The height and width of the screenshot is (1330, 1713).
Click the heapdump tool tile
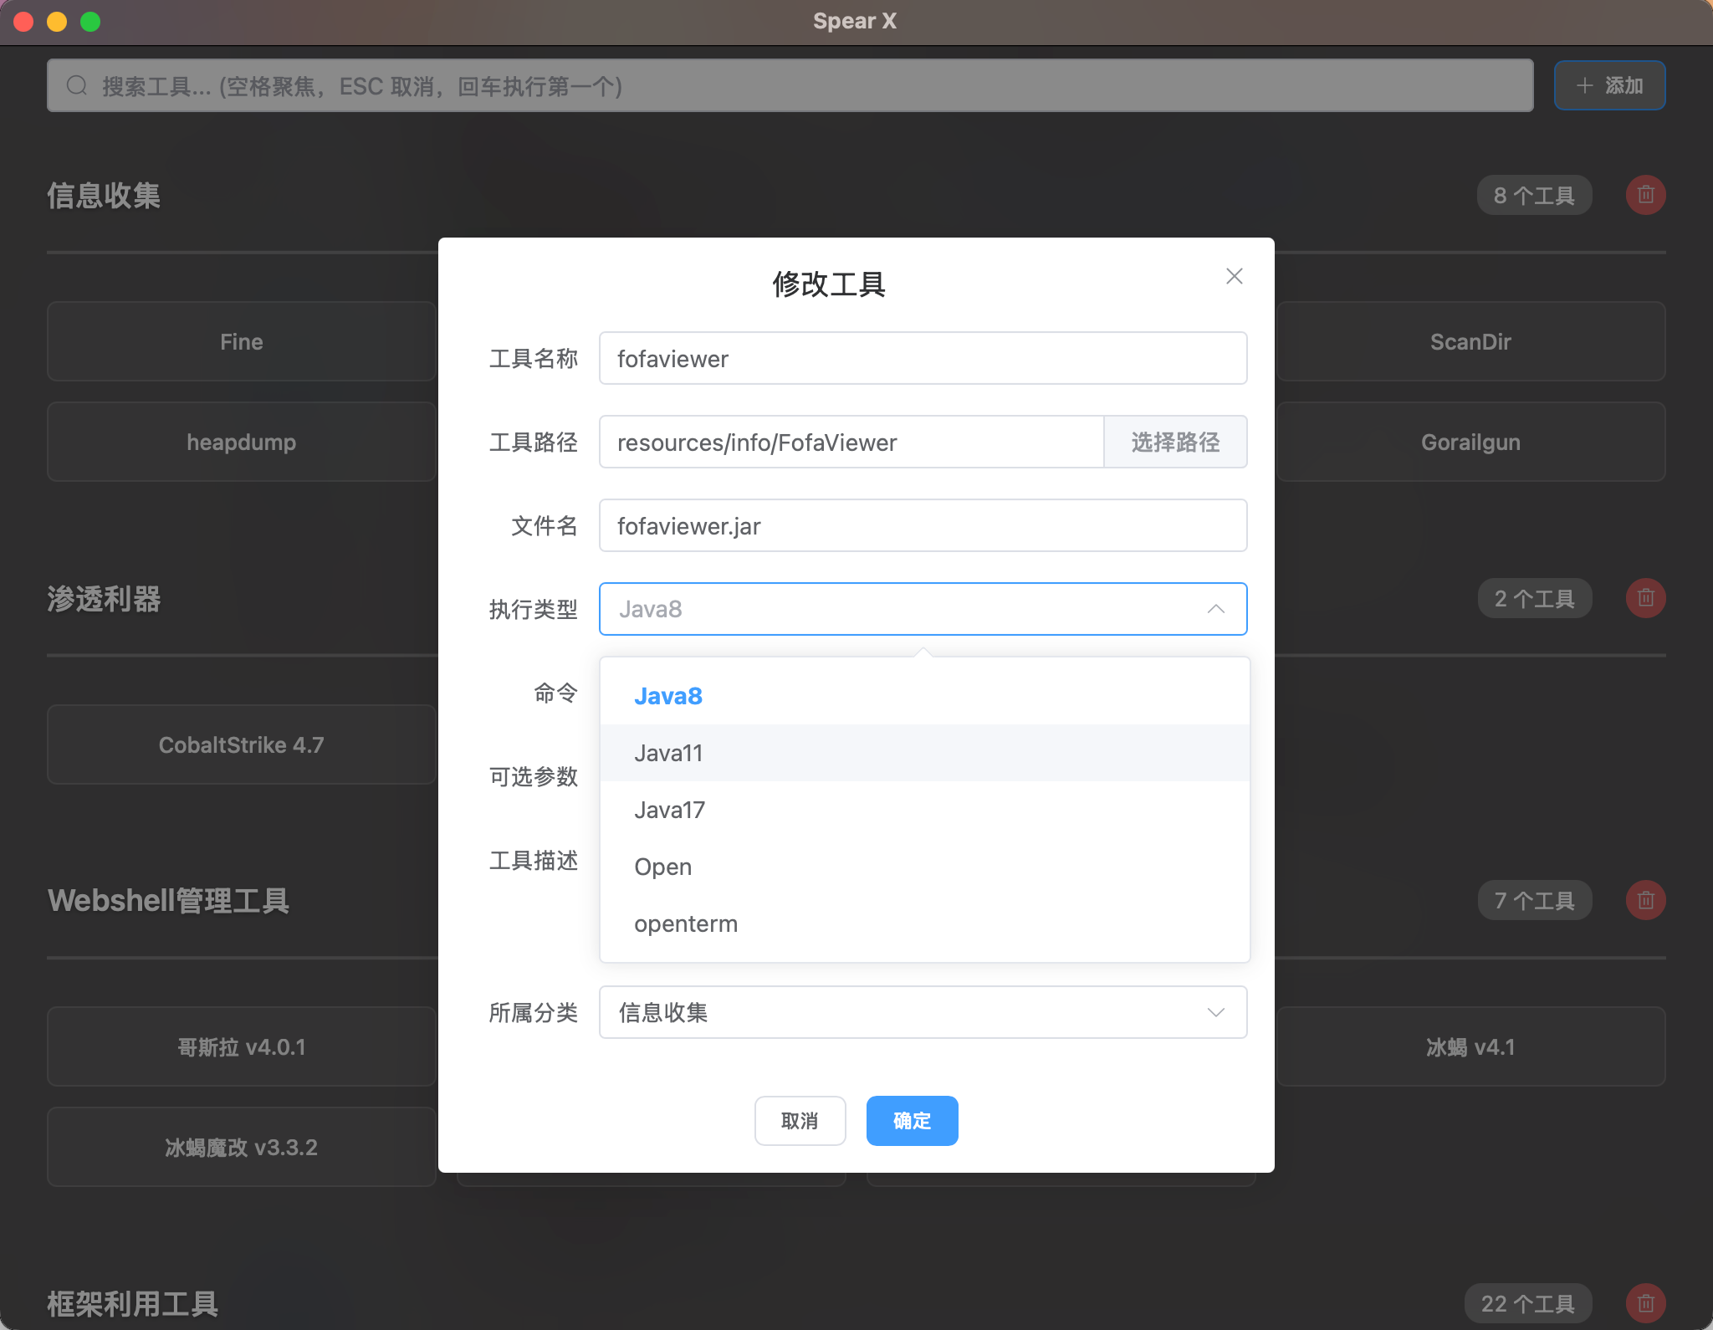(241, 442)
